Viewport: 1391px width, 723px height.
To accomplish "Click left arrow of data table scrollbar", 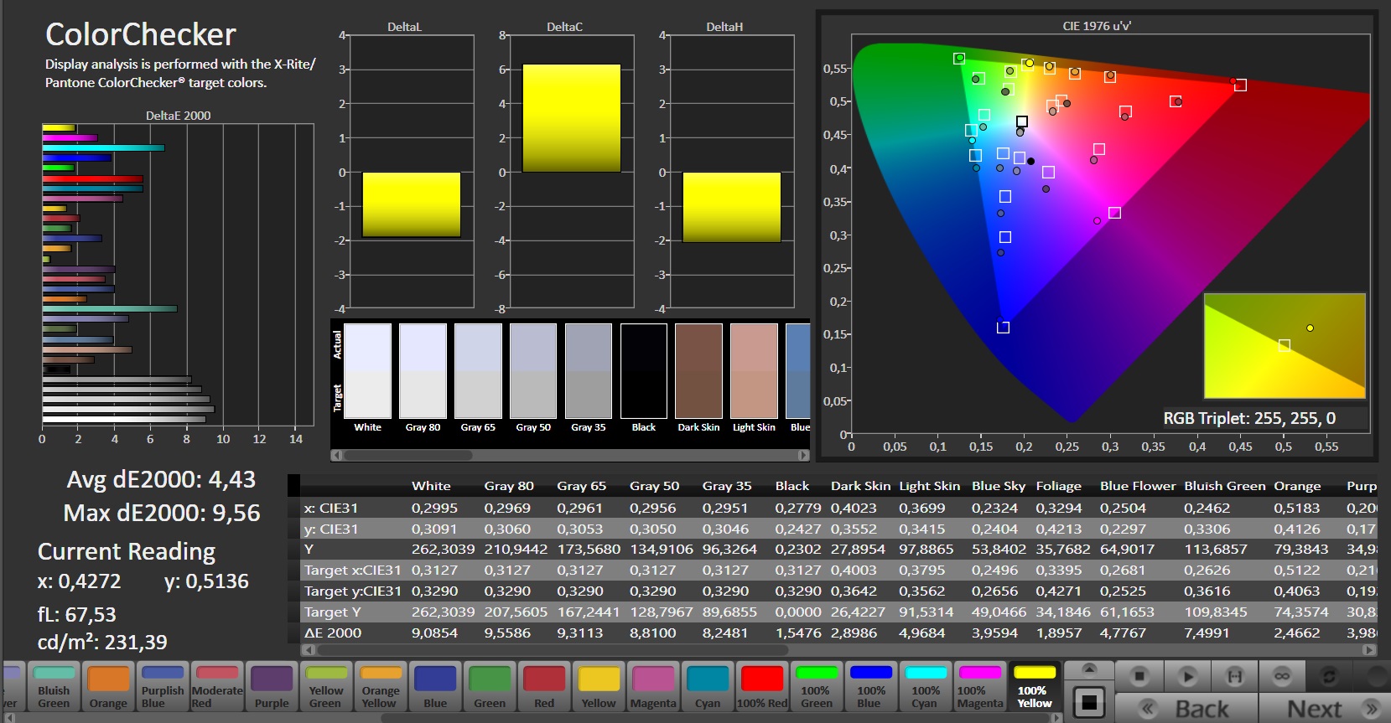I will 307,649.
